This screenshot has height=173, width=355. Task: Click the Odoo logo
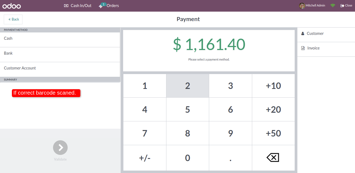click(12, 6)
